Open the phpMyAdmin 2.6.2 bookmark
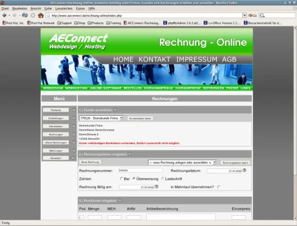The height and width of the screenshot is (226, 297). tap(182, 23)
